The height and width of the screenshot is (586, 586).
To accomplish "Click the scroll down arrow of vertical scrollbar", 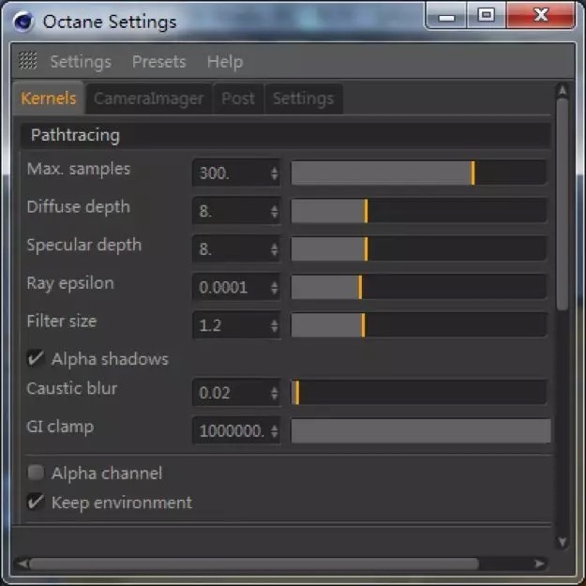I will point(562,542).
